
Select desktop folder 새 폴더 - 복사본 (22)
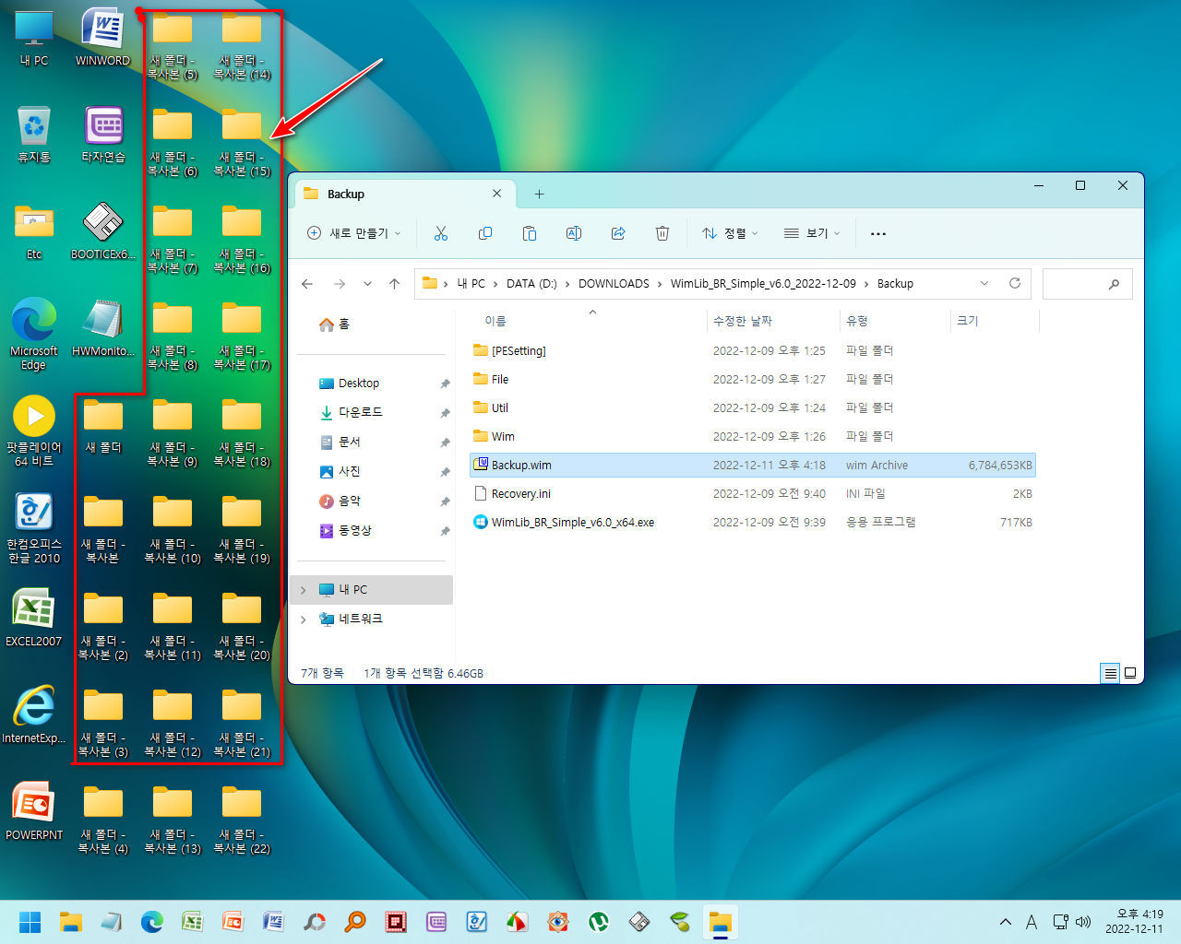tap(242, 820)
